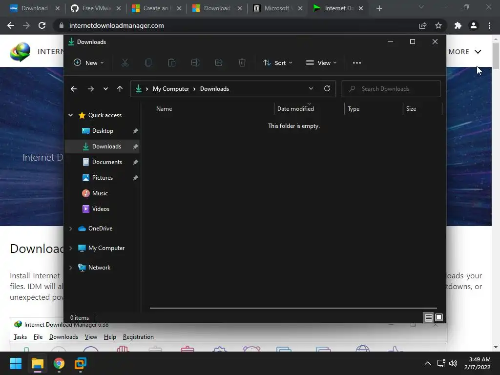Expand the Network tree node
Image resolution: width=500 pixels, height=375 pixels.
tap(71, 268)
